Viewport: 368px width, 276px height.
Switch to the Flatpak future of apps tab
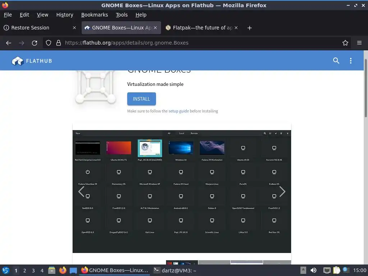[x=202, y=28]
